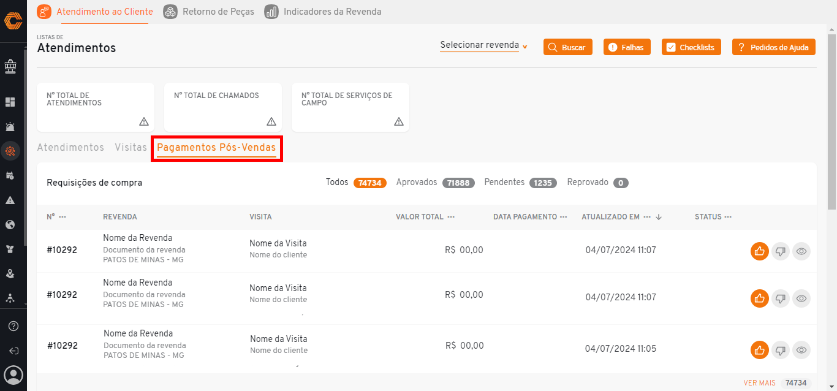837x391 pixels.
Task: Click the VER MAIS link
Action: click(759, 383)
